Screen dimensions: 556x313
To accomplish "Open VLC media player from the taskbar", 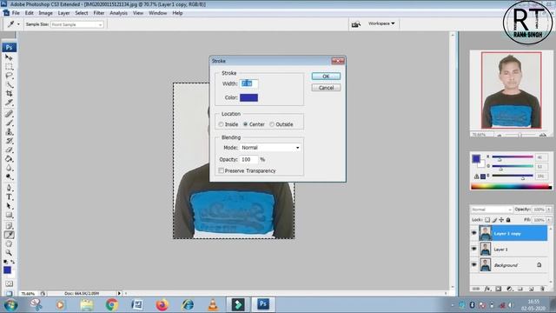I will pyautogui.click(x=213, y=304).
